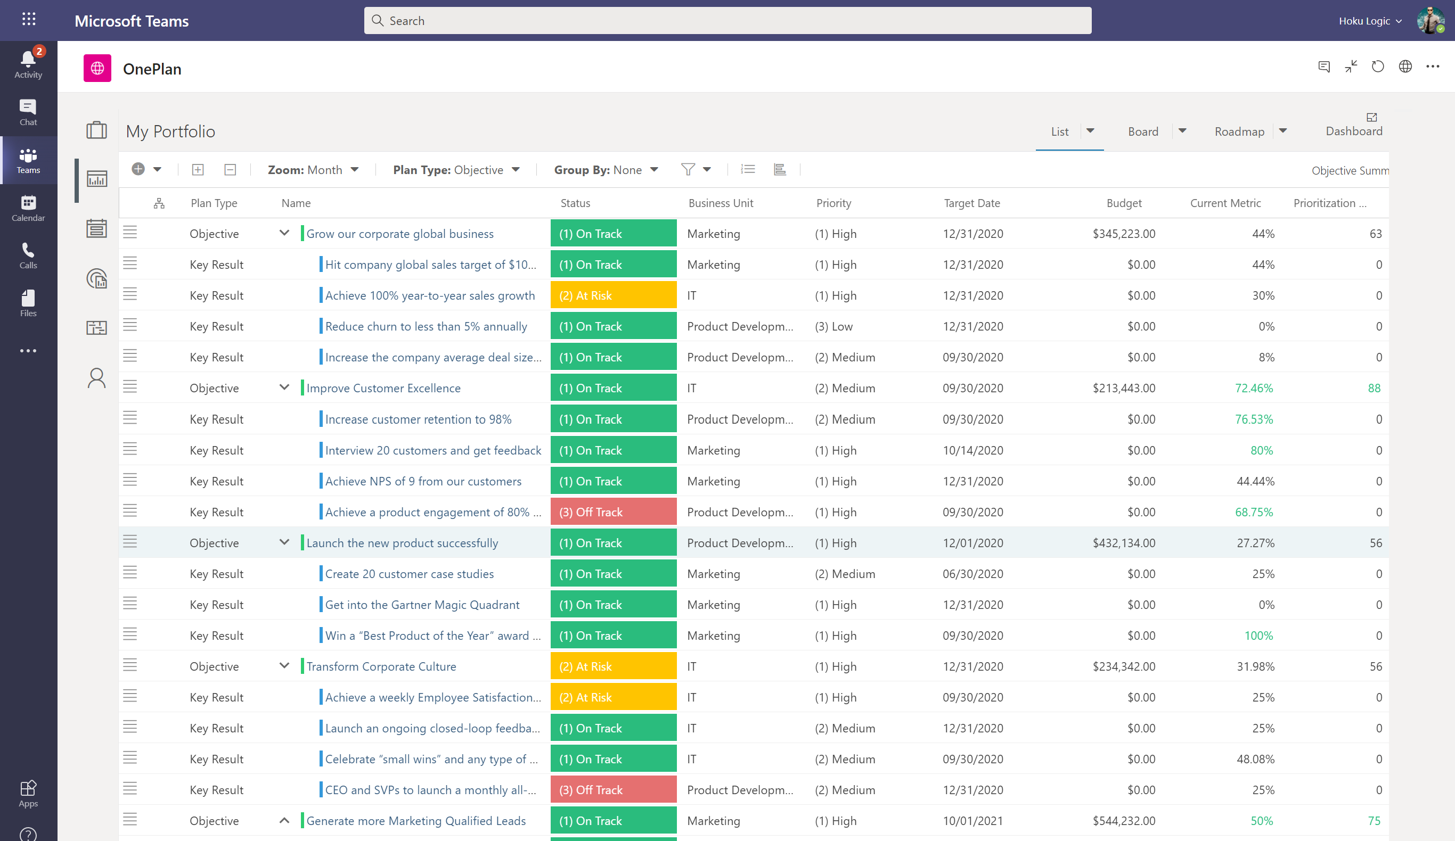The image size is (1455, 841).
Task: Click the collapse all minus icon
Action: (230, 170)
